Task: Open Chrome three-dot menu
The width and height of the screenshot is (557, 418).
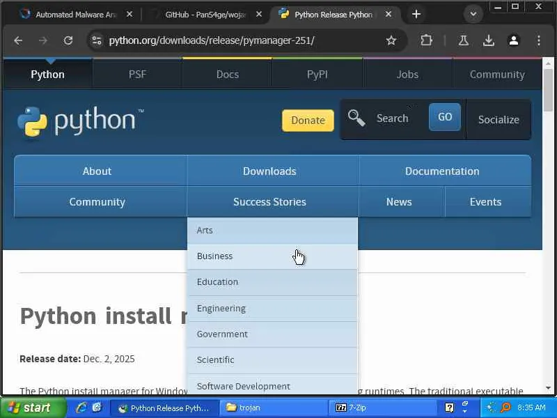Action: 538,40
